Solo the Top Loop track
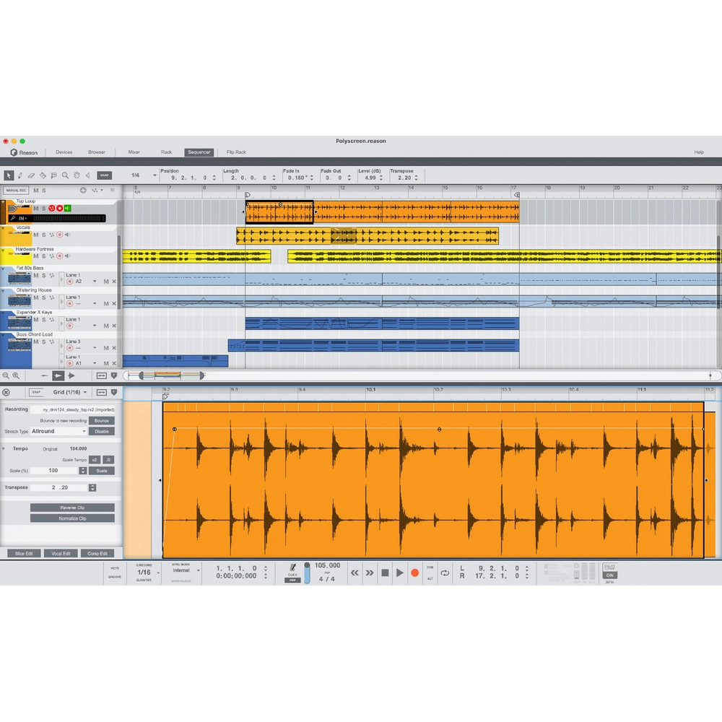Image resolution: width=722 pixels, height=722 pixels. [44, 209]
